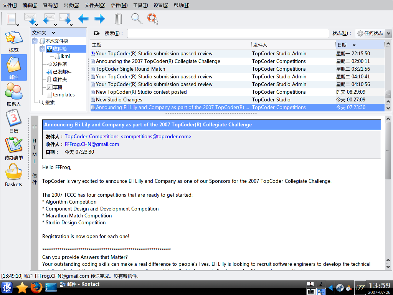Click sender link competitions@topcoder.com

(128, 136)
